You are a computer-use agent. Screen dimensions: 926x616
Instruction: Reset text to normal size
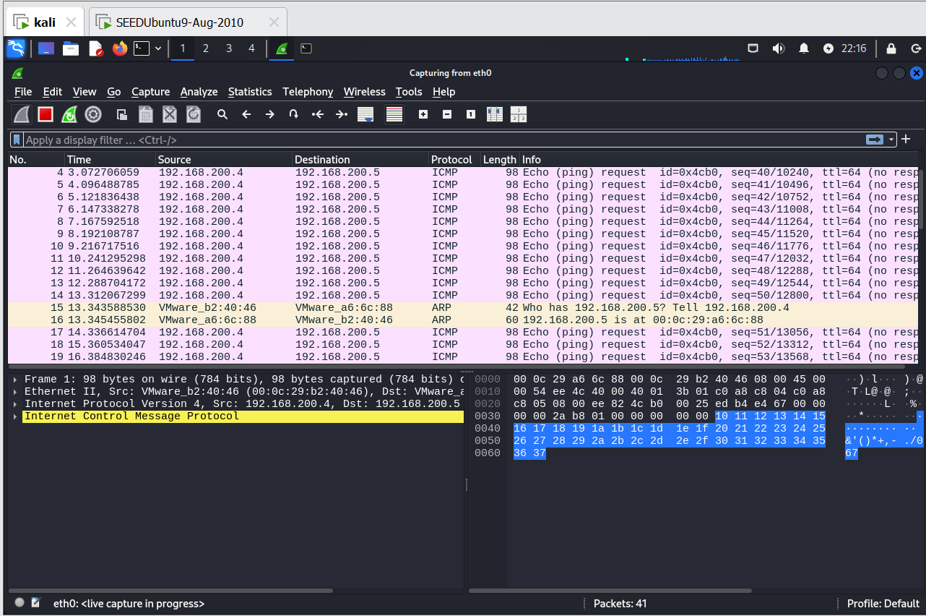pos(471,114)
